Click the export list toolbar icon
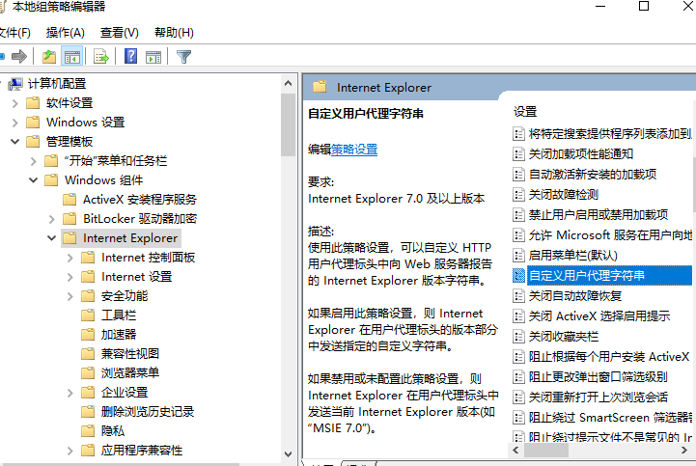The height and width of the screenshot is (466, 696). [99, 57]
